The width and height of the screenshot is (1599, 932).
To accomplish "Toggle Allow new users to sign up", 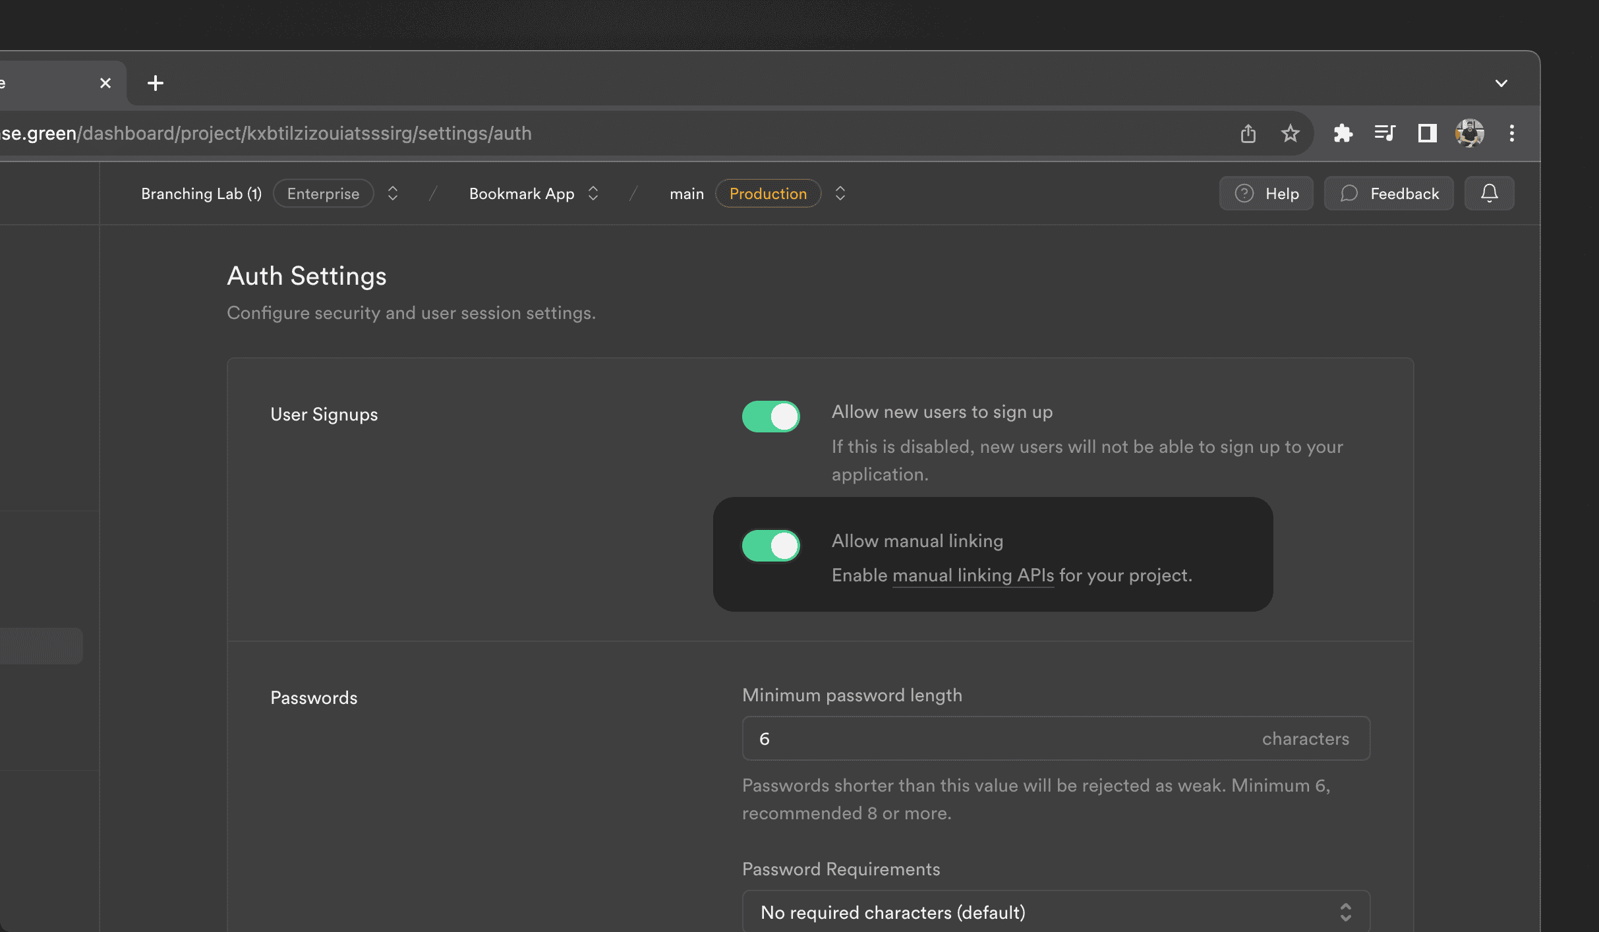I will [771, 417].
